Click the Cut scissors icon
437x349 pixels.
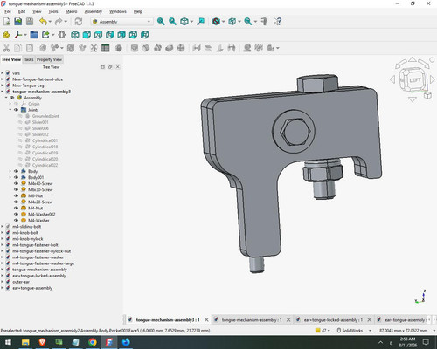pyautogui.click(x=6, y=48)
